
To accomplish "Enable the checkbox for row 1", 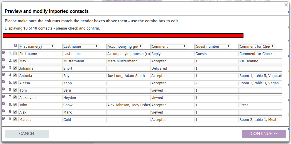I will click(x=15, y=54).
